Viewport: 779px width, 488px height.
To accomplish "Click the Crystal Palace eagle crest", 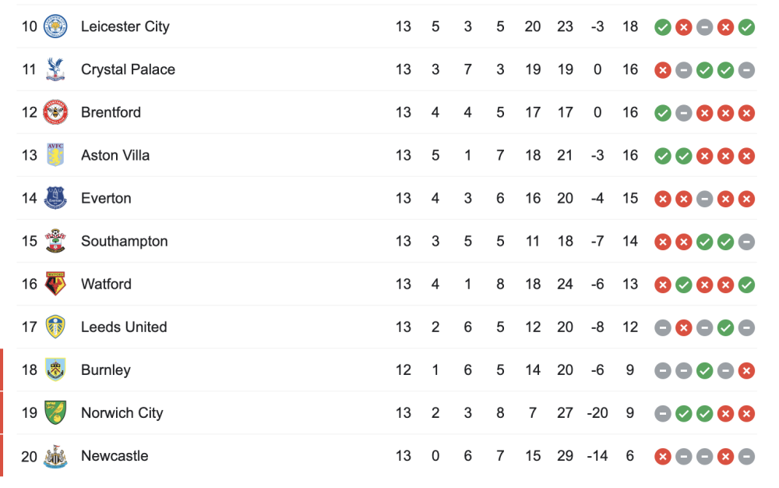I will pyautogui.click(x=55, y=69).
